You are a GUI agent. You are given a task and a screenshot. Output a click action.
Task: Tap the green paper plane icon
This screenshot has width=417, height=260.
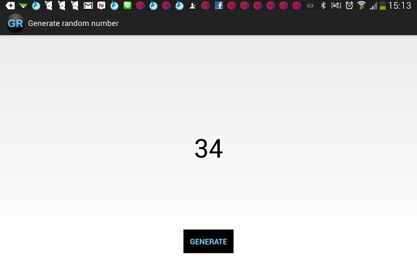(x=23, y=5)
